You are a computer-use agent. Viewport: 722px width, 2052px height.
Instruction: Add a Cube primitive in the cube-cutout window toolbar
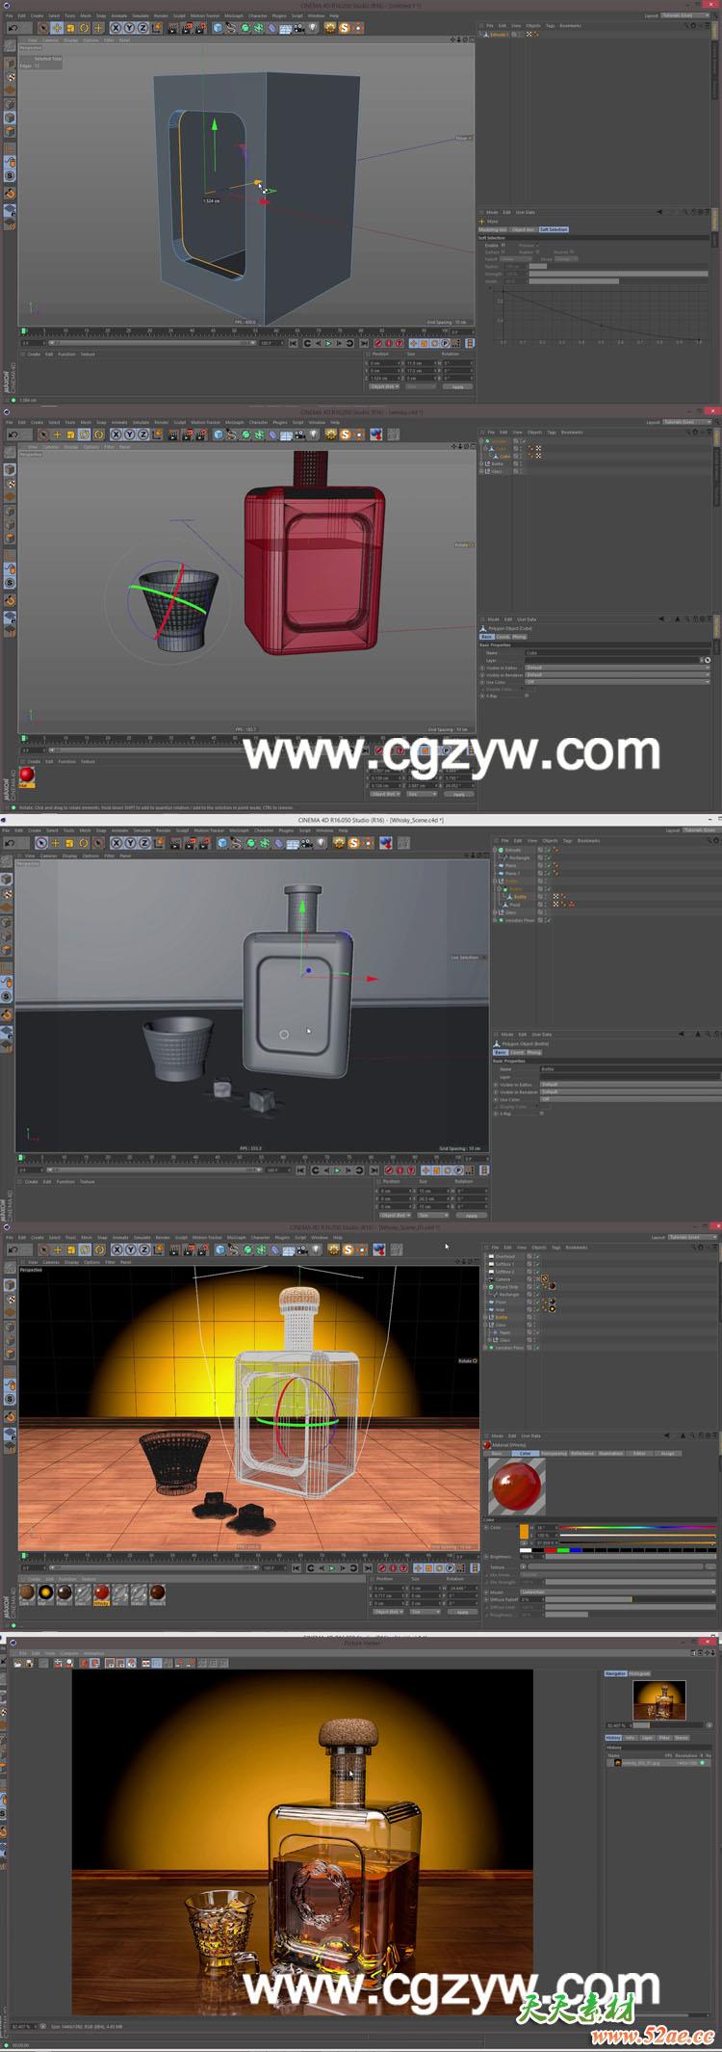218,28
